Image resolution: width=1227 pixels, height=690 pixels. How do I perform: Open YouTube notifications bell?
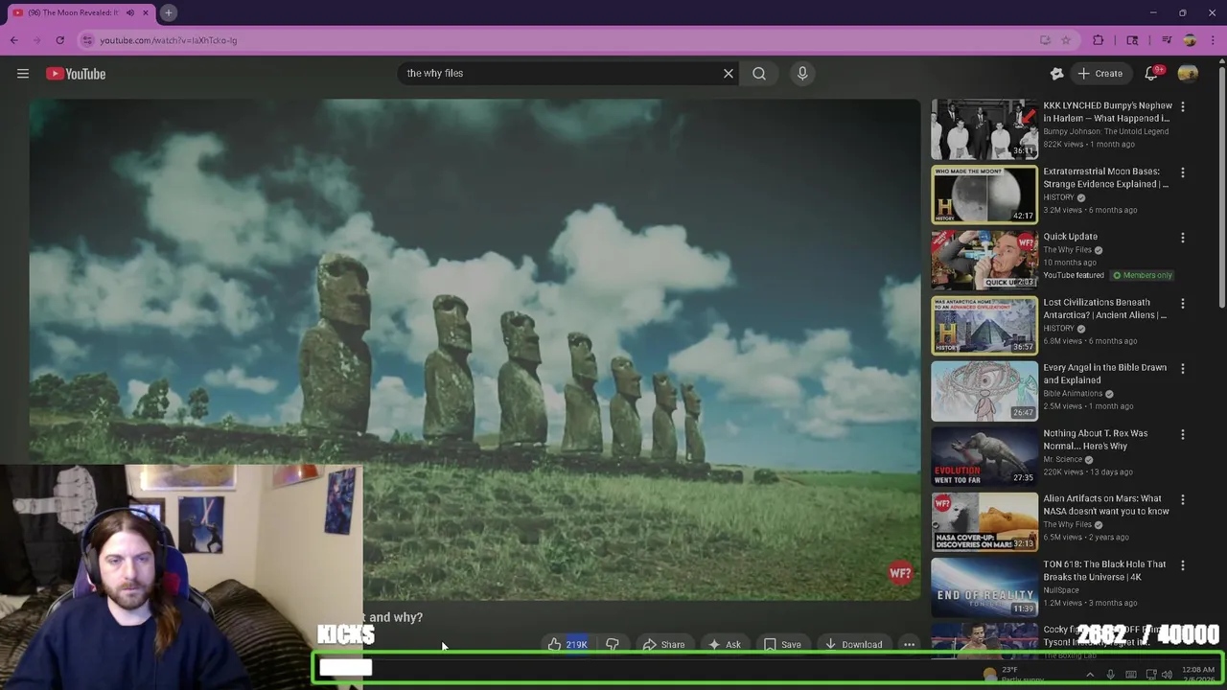[x=1152, y=74]
